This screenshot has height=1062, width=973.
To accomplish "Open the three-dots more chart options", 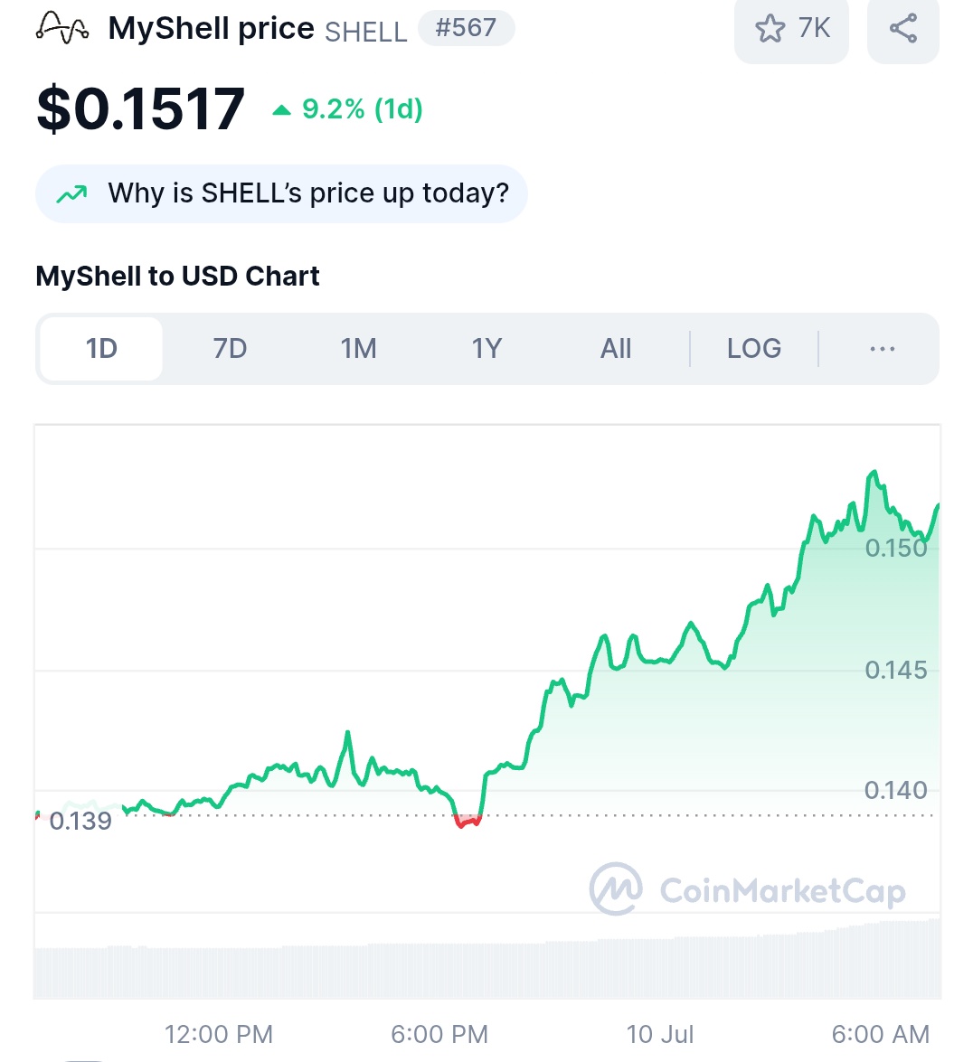I will [x=883, y=349].
